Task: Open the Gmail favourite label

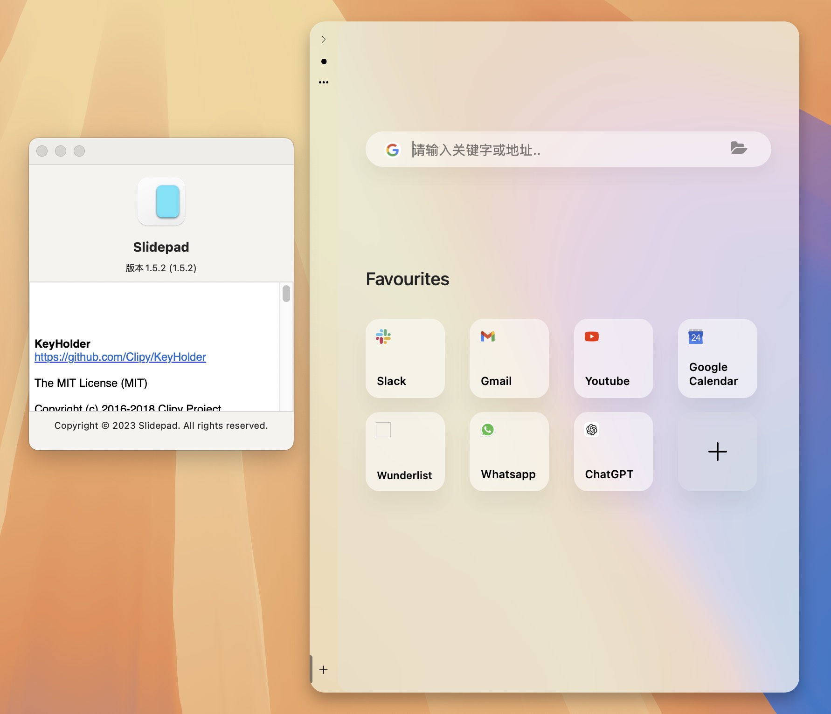Action: (496, 381)
